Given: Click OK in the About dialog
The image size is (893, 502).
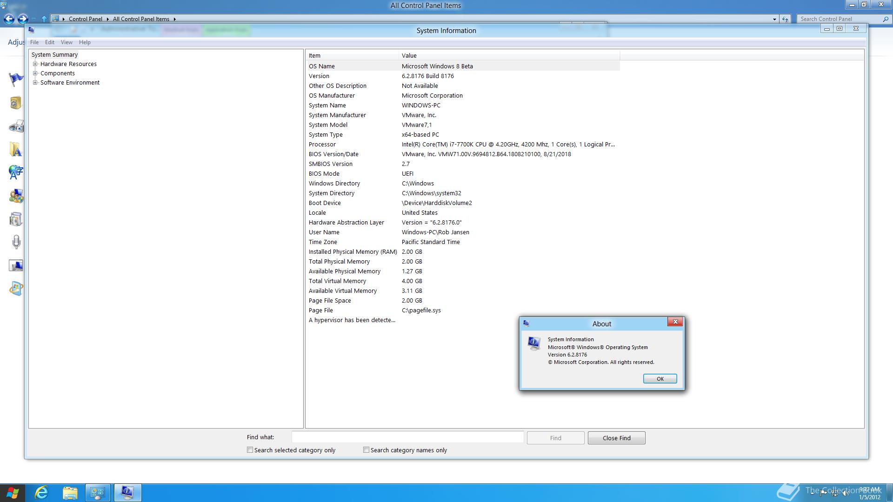Looking at the screenshot, I should [x=660, y=379].
